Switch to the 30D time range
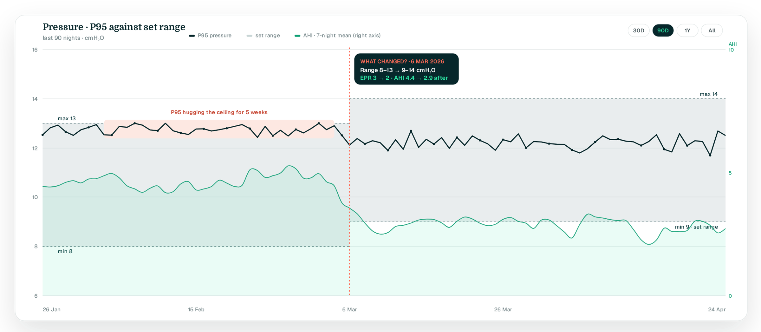Image resolution: width=761 pixels, height=332 pixels. pyautogui.click(x=638, y=30)
